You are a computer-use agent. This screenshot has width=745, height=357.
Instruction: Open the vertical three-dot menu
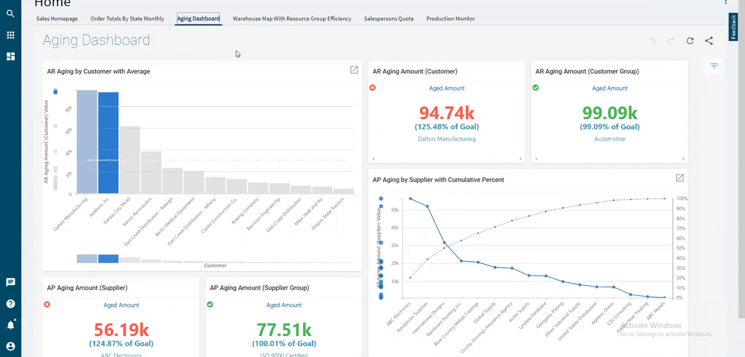(726, 2)
